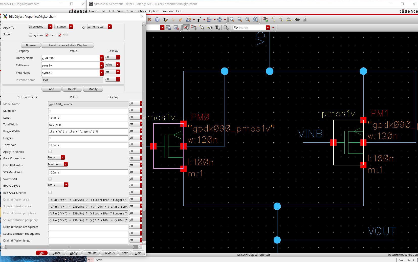Open the Bodytie Type None dropdown

[x=58, y=185]
